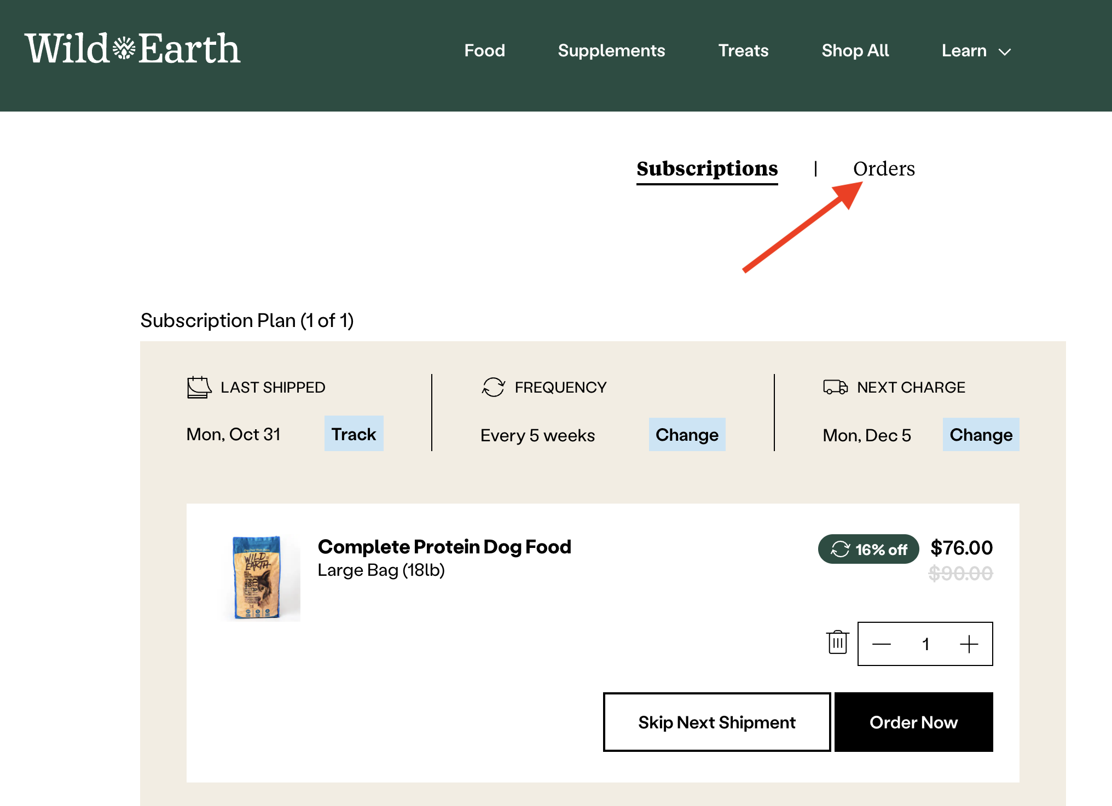1112x806 pixels.
Task: Click the Frequency refresh arrows icon
Action: (493, 387)
